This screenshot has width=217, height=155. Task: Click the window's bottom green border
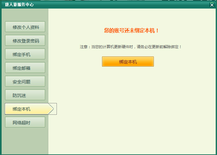tap(108, 154)
